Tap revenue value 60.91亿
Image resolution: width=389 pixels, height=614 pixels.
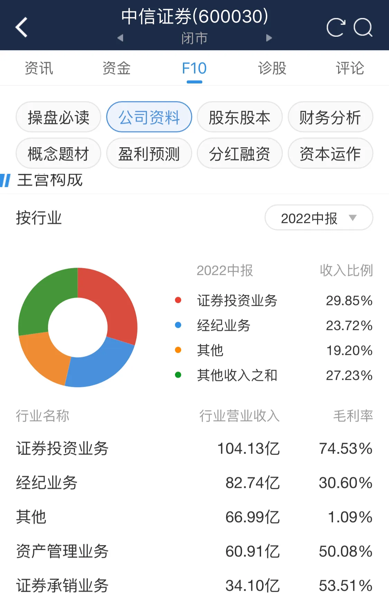tap(252, 551)
